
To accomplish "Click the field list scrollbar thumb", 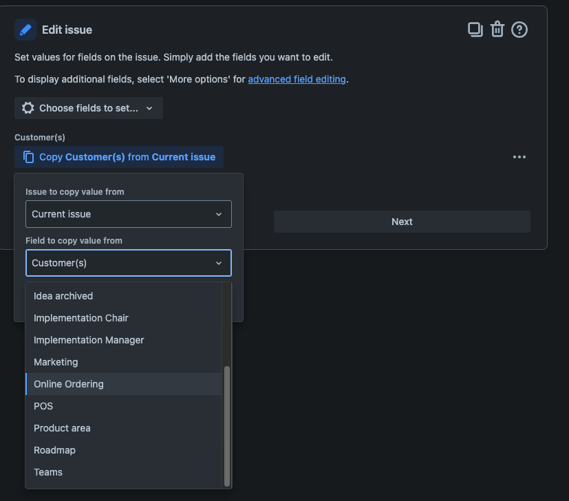I will coord(227,425).
